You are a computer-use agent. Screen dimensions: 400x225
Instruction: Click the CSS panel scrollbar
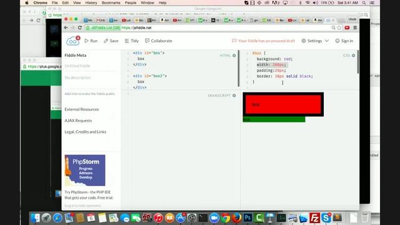(358, 62)
